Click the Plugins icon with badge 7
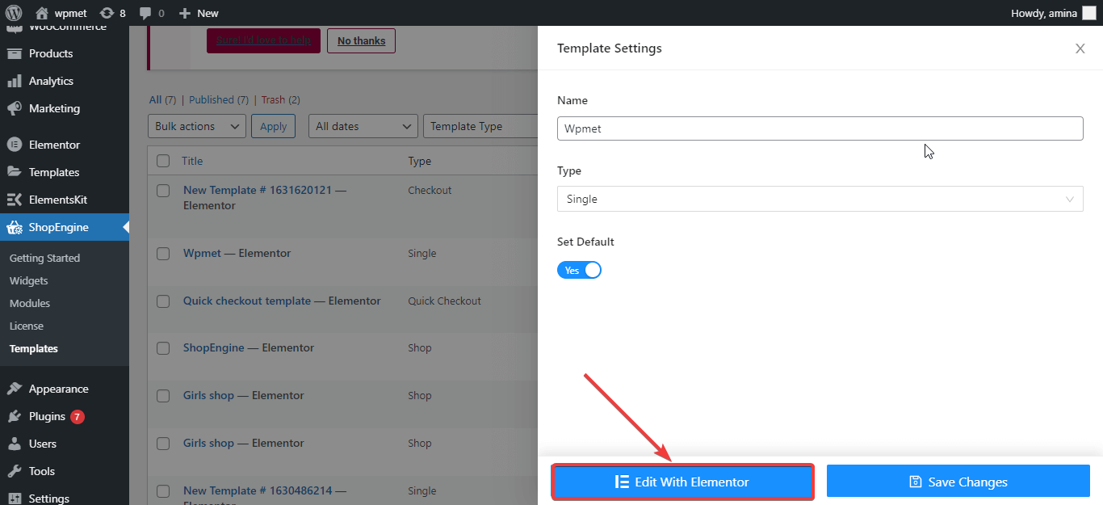Screen dimensions: 1103x505 point(16,415)
